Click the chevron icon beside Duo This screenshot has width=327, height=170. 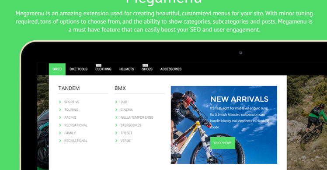tap(116, 102)
